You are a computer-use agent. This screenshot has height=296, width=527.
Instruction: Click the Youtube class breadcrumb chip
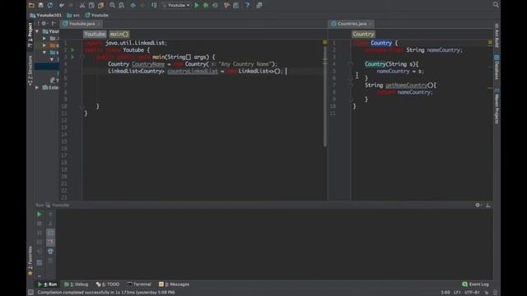coord(95,35)
